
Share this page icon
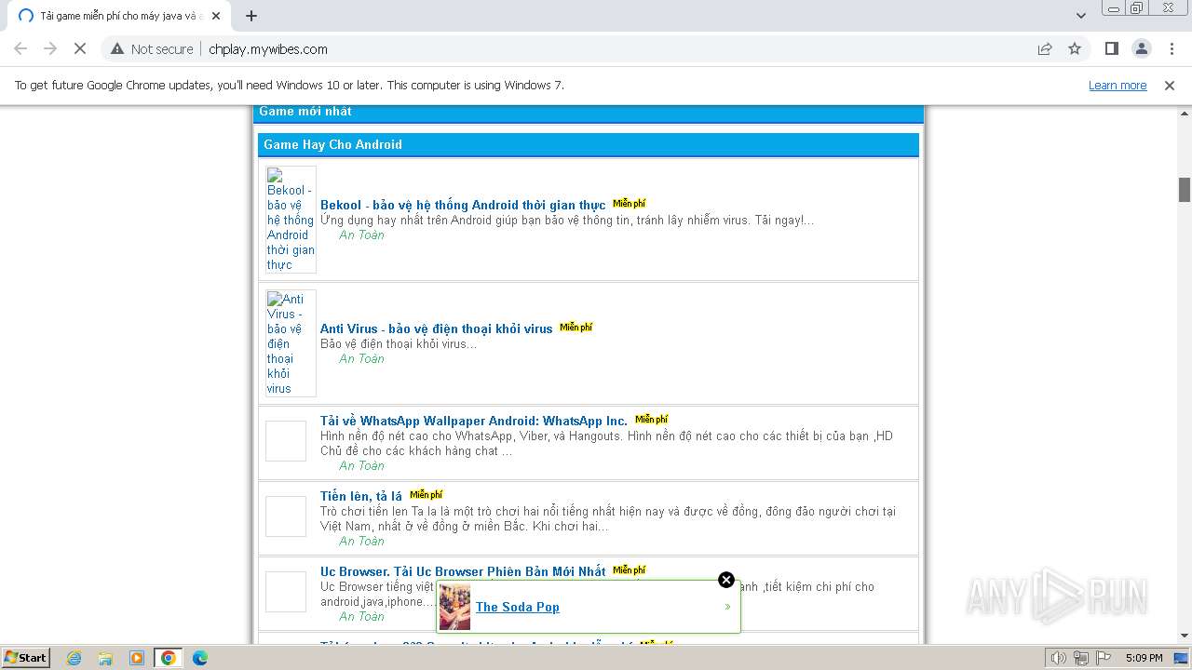[1045, 48]
